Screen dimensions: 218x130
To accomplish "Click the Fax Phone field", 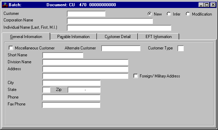I will tap(71, 105).
